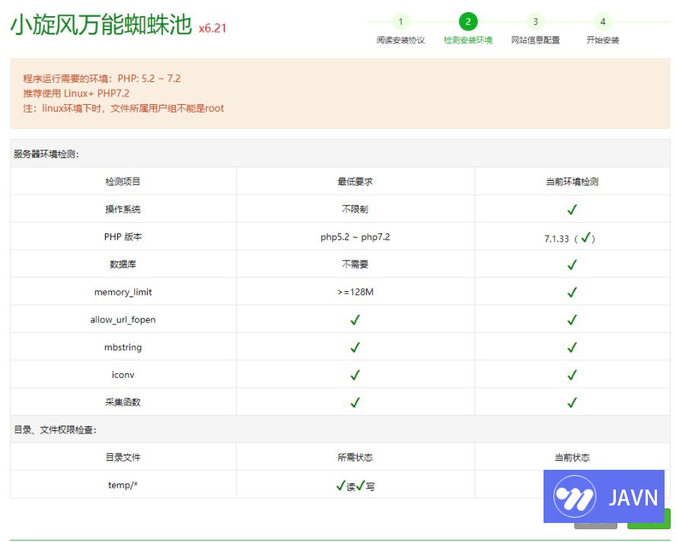This screenshot has width=676, height=542.
Task: Click the checkmark next to 7.1.33
Action: 585,237
